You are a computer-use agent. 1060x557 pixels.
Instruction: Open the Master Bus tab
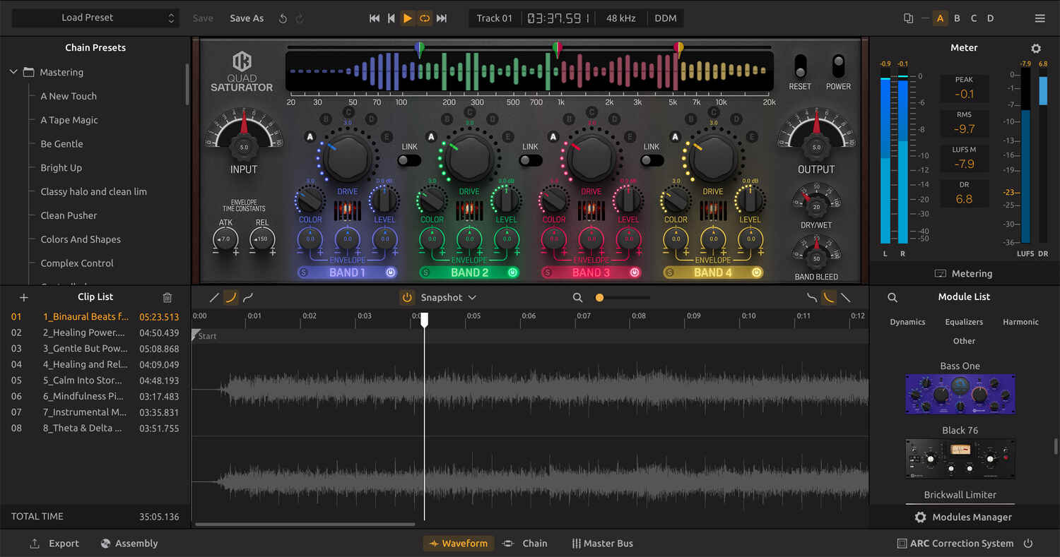[x=602, y=544]
